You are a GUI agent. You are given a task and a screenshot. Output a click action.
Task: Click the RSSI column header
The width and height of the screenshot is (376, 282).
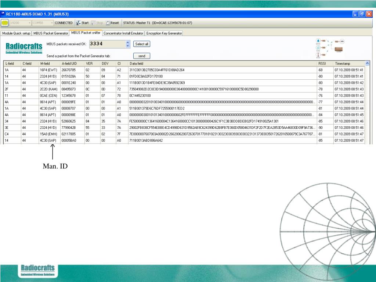pos(325,64)
